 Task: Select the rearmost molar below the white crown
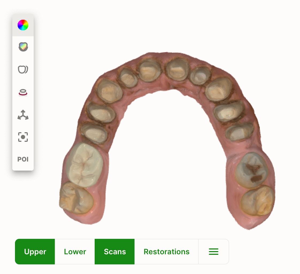point(76,198)
